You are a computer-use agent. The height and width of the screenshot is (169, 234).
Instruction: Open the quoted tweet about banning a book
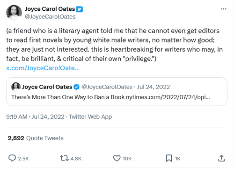117,92
